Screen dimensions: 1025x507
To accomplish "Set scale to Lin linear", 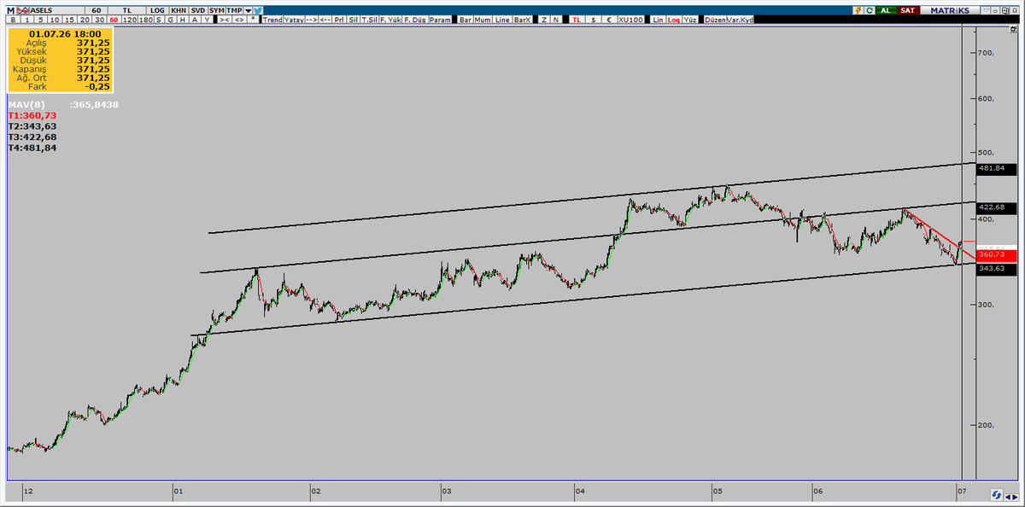I will click(658, 20).
